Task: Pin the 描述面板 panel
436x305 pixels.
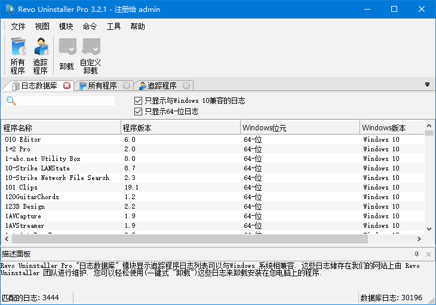Action: [416, 254]
